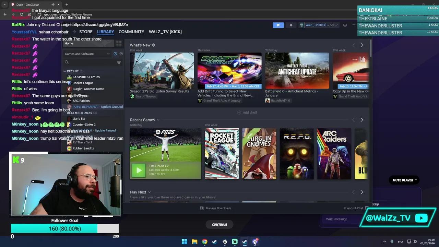Open Manage Downloads in Steam
The image size is (439, 247).
[x=215, y=208]
